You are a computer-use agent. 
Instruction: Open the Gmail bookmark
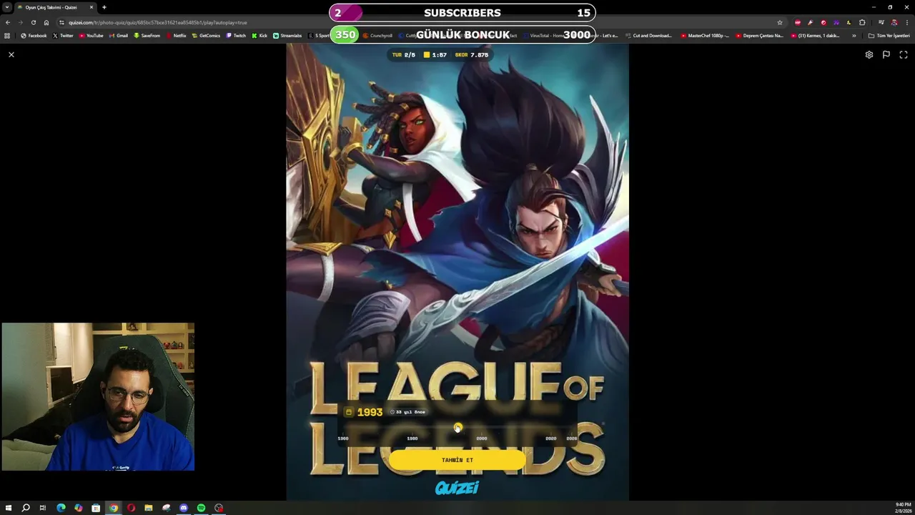point(118,36)
